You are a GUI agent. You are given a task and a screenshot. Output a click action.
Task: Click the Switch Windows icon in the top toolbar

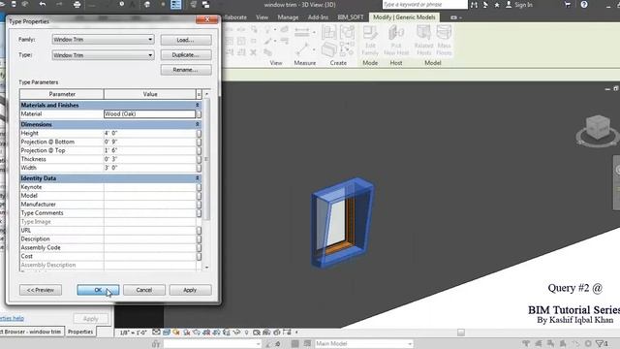pos(206,5)
